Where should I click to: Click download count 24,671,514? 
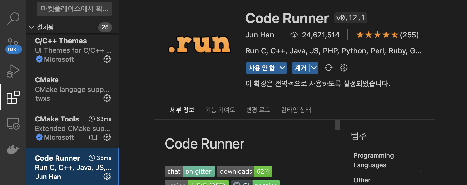click(x=321, y=35)
